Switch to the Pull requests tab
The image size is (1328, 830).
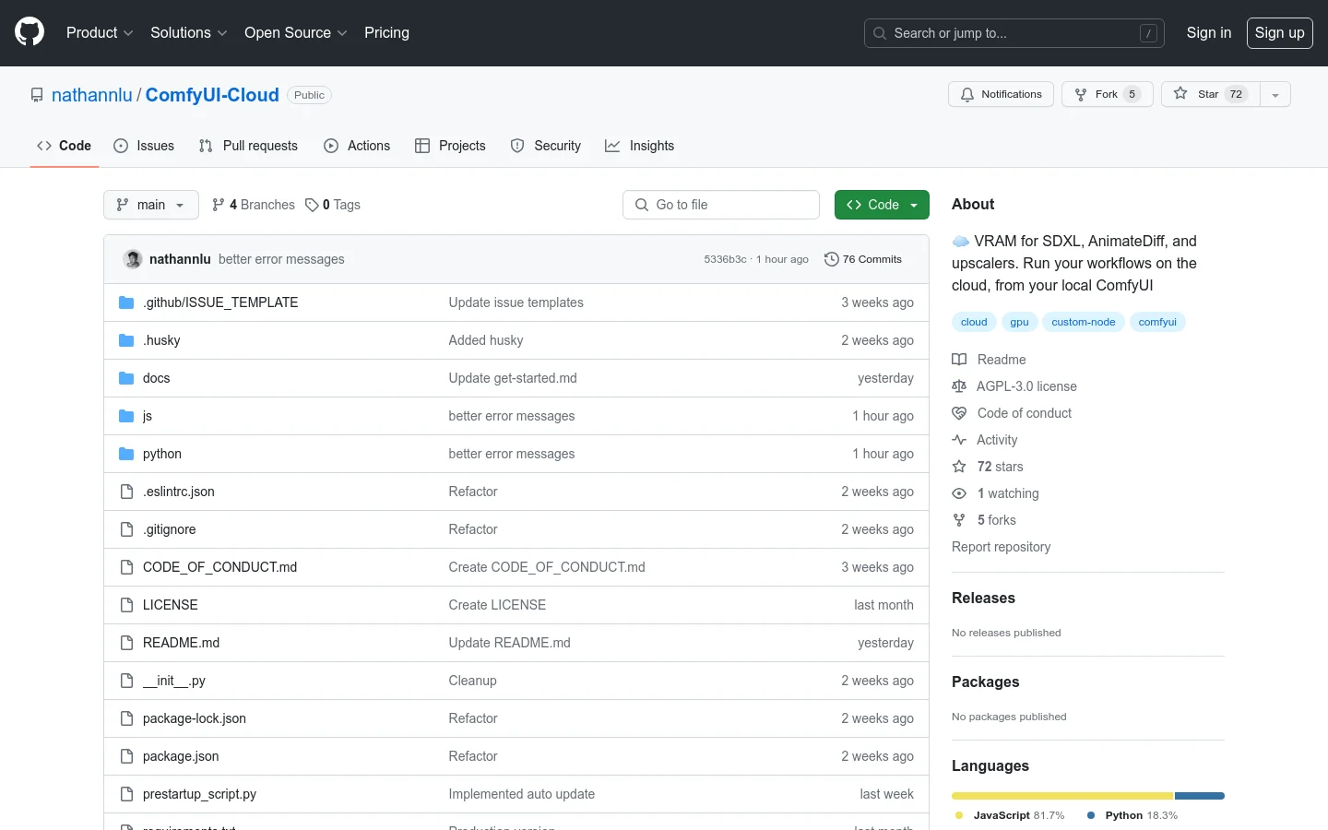(248, 146)
